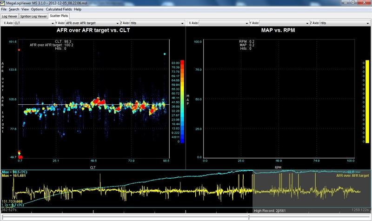The image size is (372, 221).
Task: Open the empty Y Axis dropdown of right plot
Action: [x=284, y=22]
